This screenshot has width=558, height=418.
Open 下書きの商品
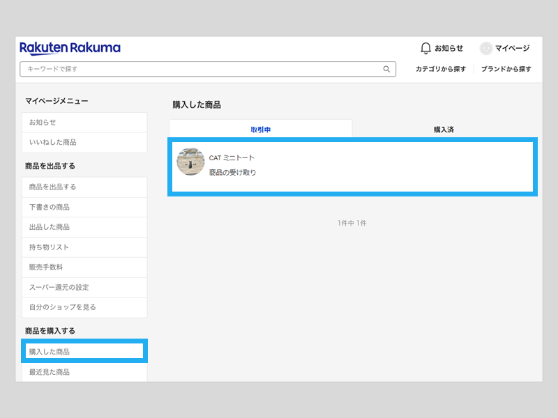pyautogui.click(x=84, y=207)
